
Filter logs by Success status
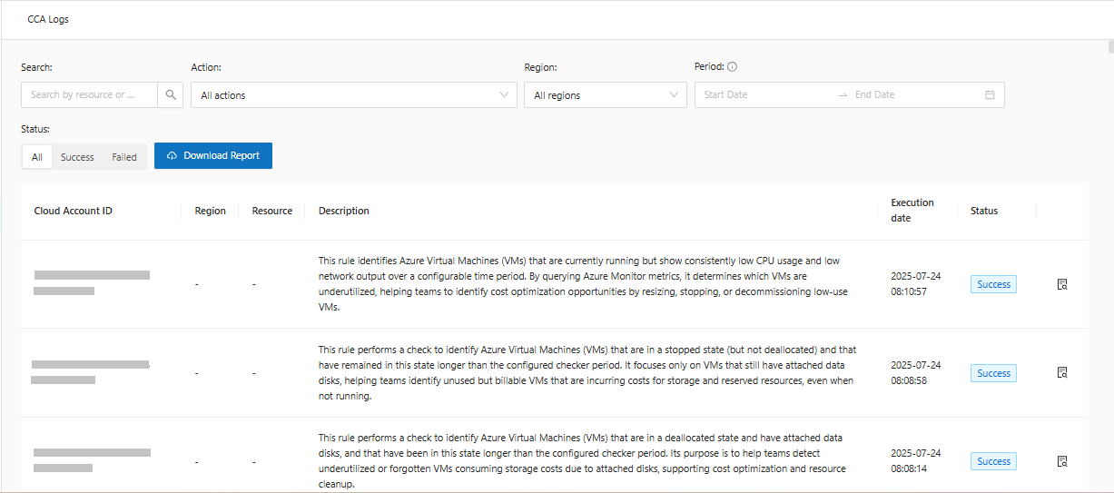[77, 157]
